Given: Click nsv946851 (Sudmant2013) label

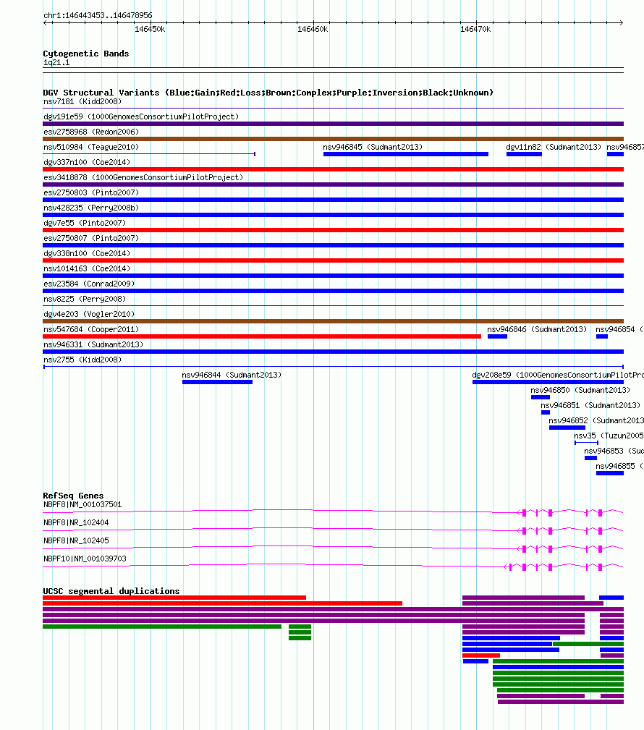Looking at the screenshot, I should point(590,405).
